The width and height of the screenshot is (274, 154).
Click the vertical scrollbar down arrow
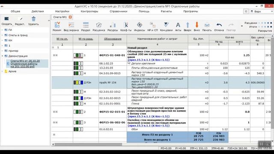tap(272, 141)
